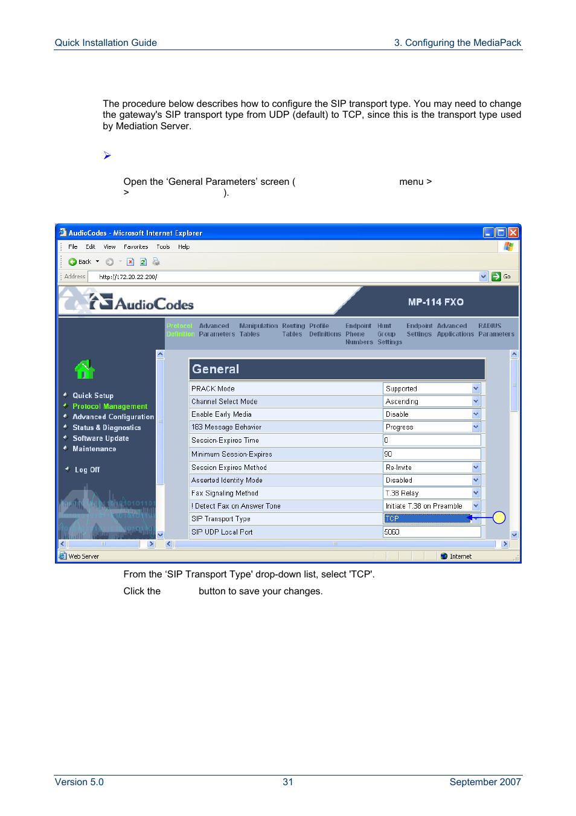The image size is (576, 816).
Task: Switch to Profile Definitions tab
Action: 325,330
